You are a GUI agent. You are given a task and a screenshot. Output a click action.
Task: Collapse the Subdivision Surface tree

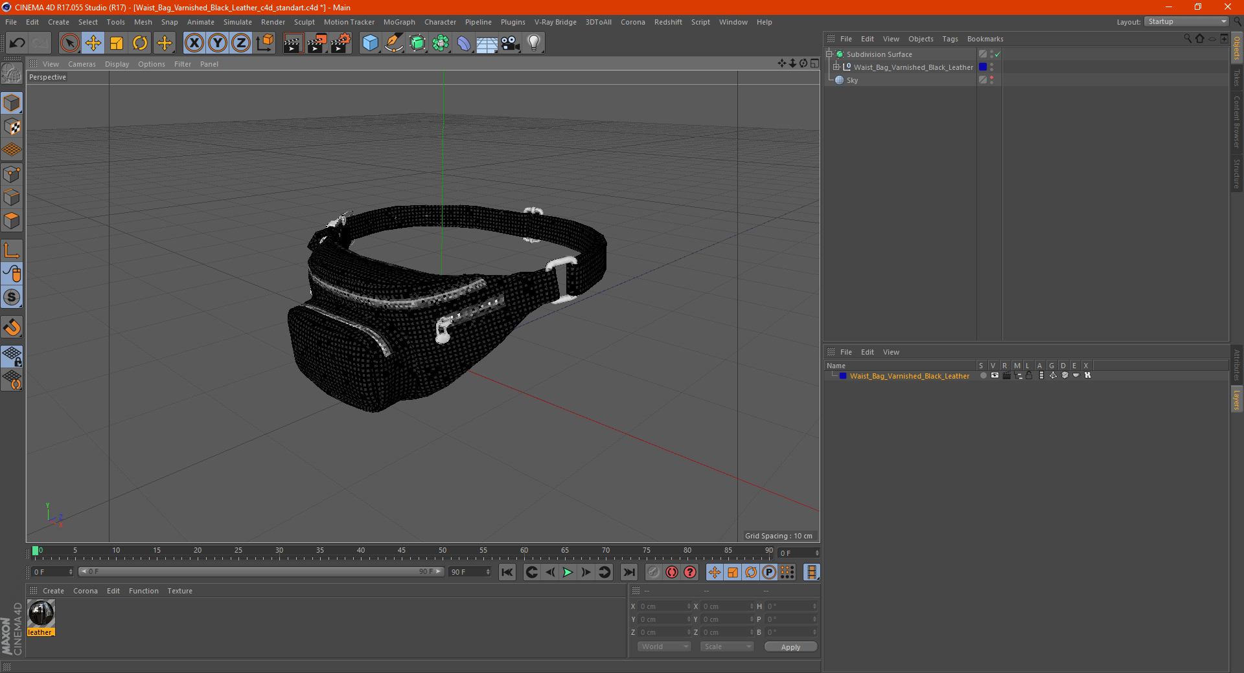pyautogui.click(x=829, y=54)
